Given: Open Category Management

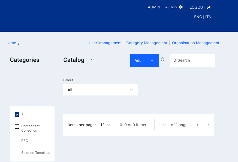Looking at the screenshot, I should (x=147, y=43).
